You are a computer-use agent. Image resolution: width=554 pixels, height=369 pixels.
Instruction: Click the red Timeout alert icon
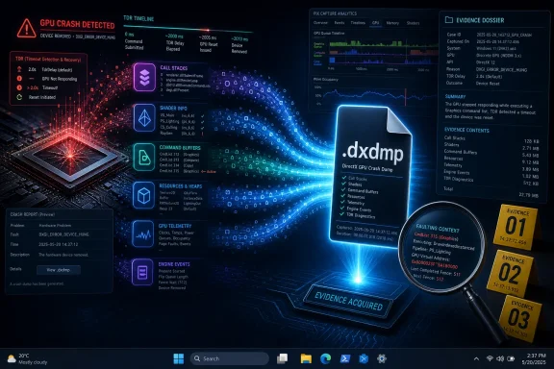19,87
